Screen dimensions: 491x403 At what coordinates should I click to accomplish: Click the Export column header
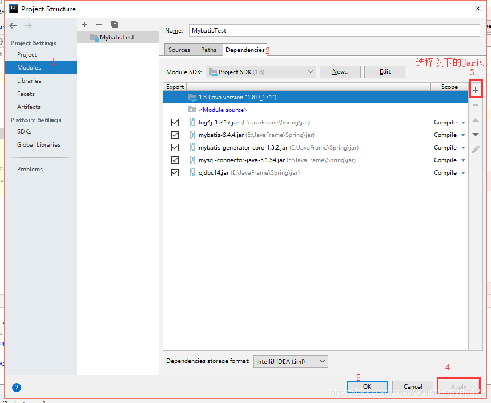click(x=175, y=87)
